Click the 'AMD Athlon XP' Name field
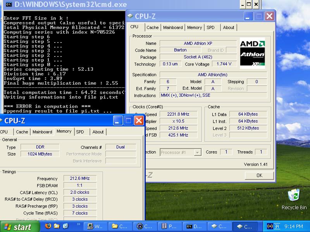 pos(198,43)
